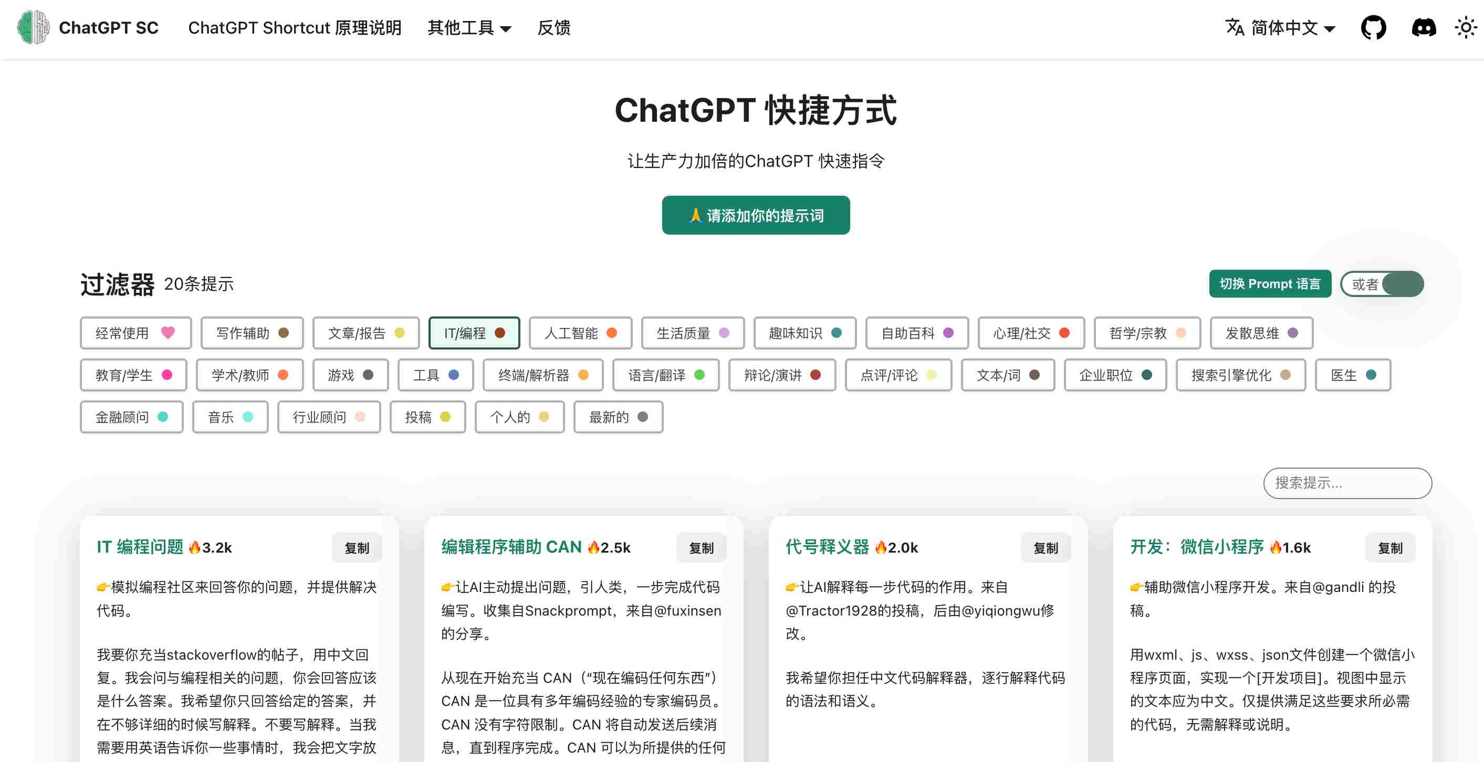Focus the 搜索提示 search field
Screen dimensions: 1484x762
pos(1347,483)
